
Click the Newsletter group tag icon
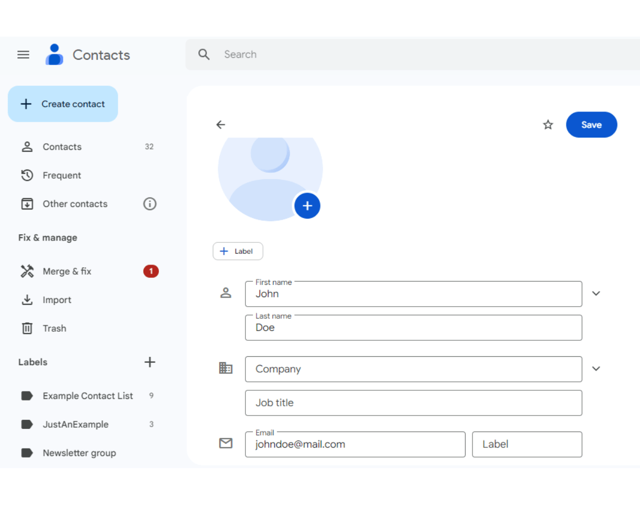click(27, 453)
